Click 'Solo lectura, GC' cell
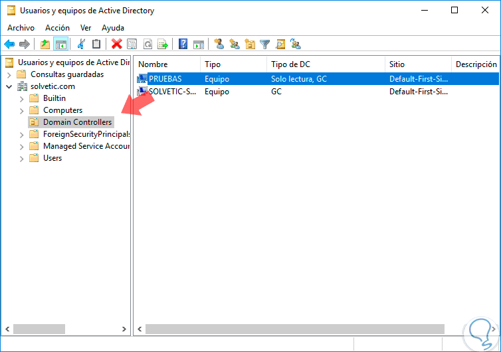 click(x=299, y=79)
